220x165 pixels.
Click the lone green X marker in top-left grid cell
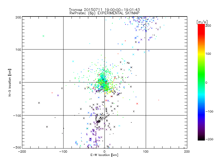click(43, 36)
